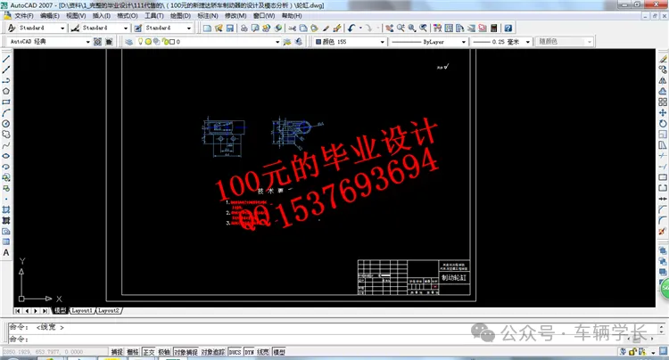This screenshot has width=669, height=360.
Task: Open the 帮助(H) menu
Action: pyautogui.click(x=292, y=16)
